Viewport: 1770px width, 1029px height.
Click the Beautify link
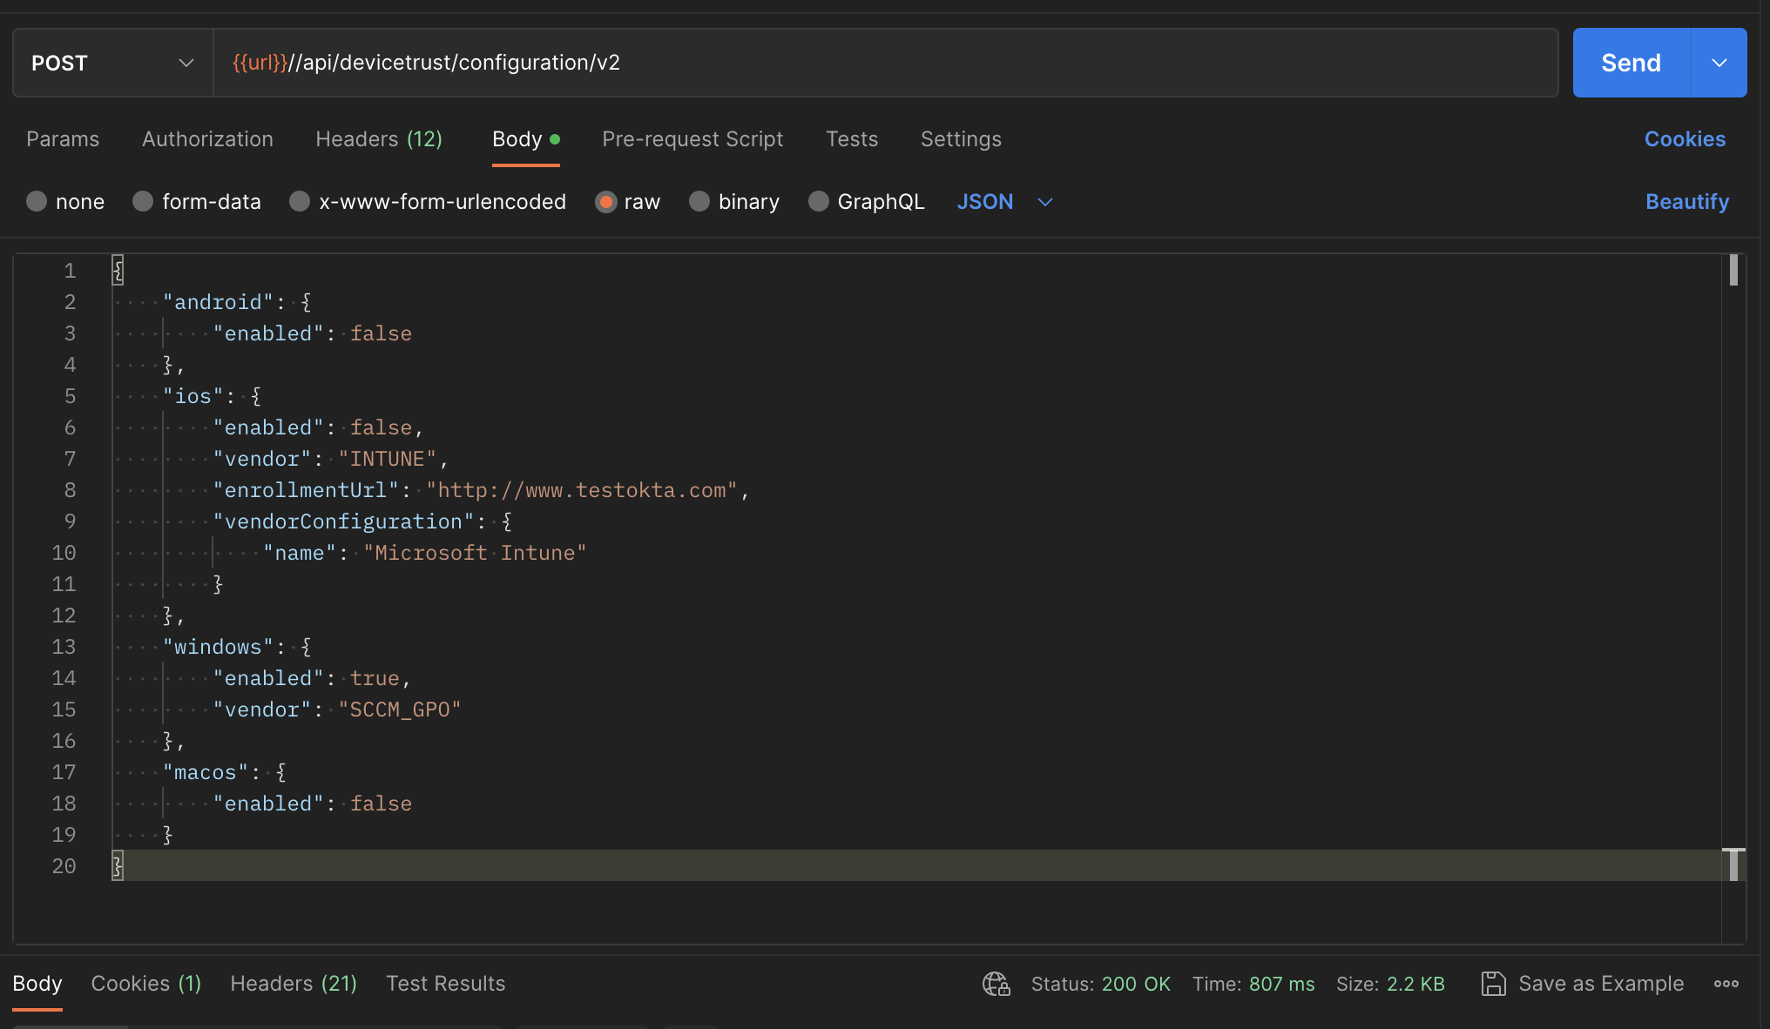coord(1687,202)
